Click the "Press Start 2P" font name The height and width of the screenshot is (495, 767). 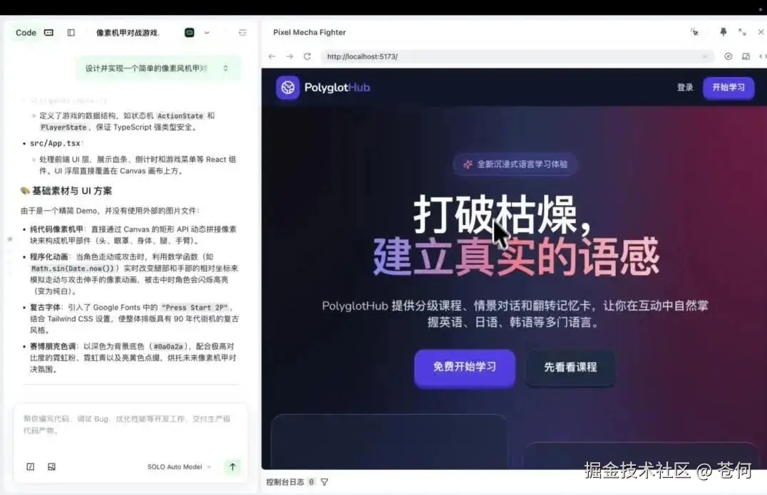click(194, 308)
